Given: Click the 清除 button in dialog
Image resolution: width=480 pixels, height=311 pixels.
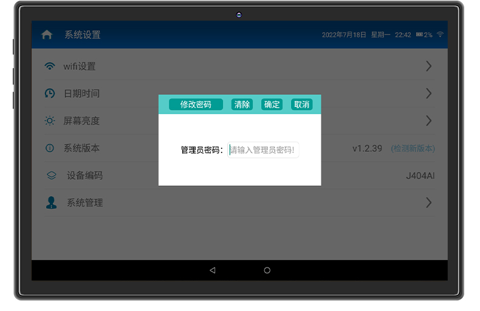Looking at the screenshot, I should point(242,104).
